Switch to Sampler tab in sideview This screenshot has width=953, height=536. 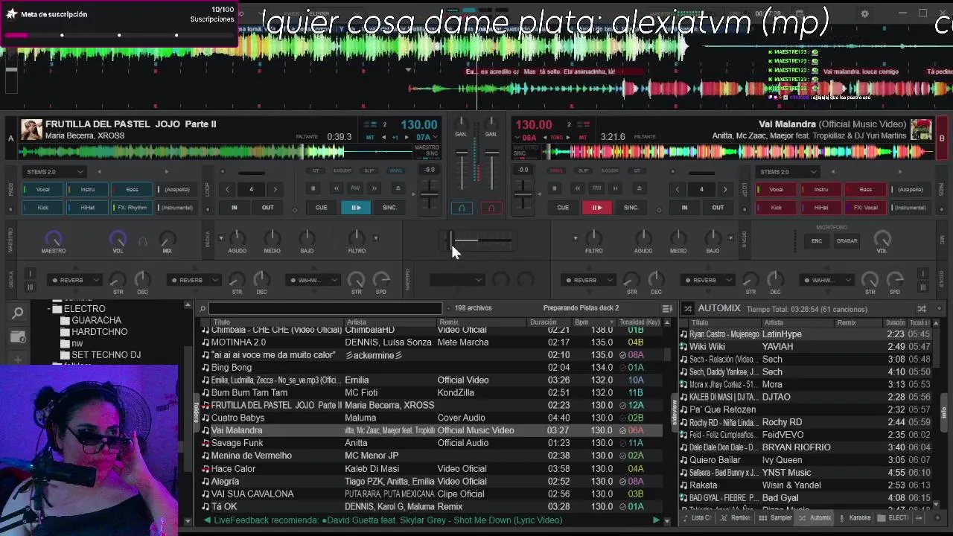point(776,518)
